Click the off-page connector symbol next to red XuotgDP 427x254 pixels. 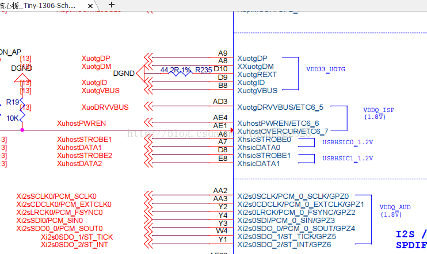pyautogui.click(x=148, y=57)
